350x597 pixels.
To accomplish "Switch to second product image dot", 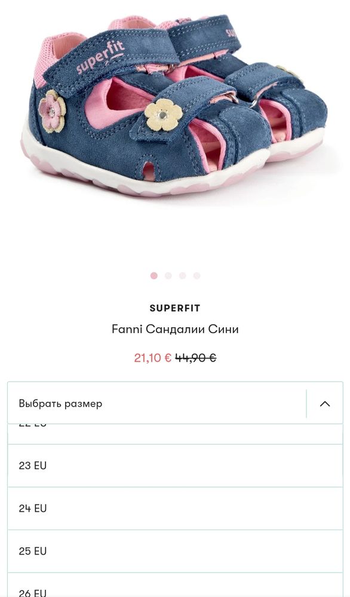I will (168, 276).
